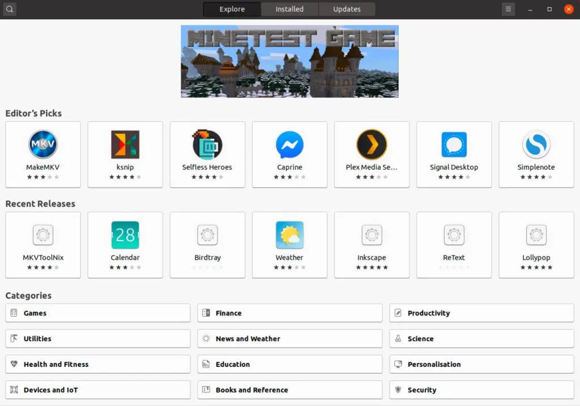
Task: Click the Plex Media Se… title
Action: click(372, 167)
